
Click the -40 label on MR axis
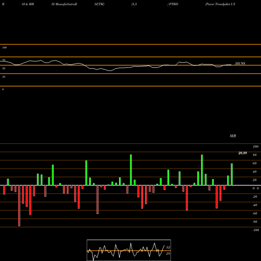[255, 205]
